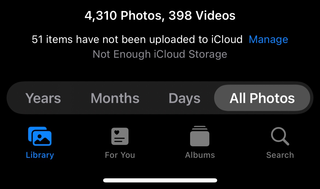
Task: Select the Library text label
Action: [40, 155]
